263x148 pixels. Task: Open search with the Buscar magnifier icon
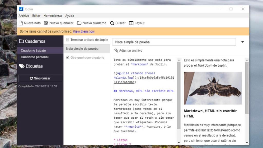tap(111, 23)
